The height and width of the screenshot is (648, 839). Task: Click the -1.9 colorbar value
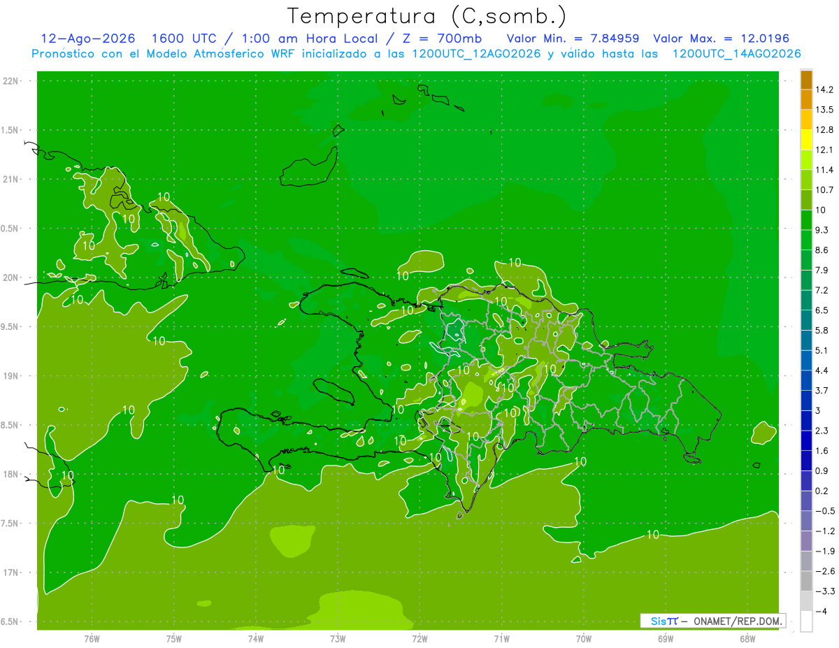tap(824, 552)
